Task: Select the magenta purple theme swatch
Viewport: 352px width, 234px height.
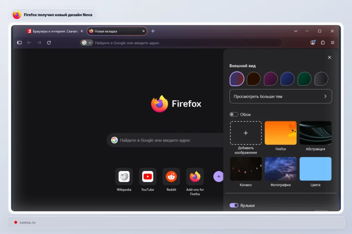Action: click(x=270, y=79)
